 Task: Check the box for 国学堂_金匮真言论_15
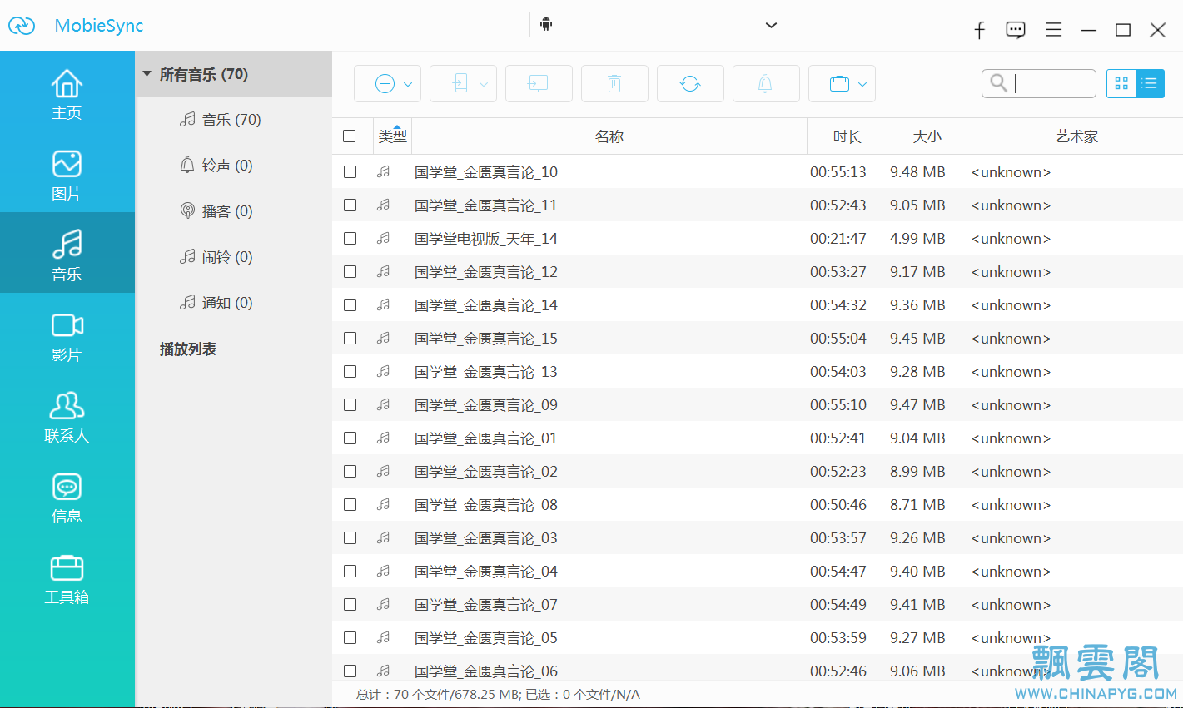[350, 339]
